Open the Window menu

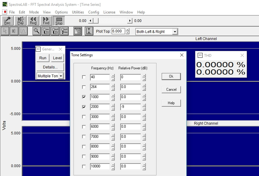126,12
